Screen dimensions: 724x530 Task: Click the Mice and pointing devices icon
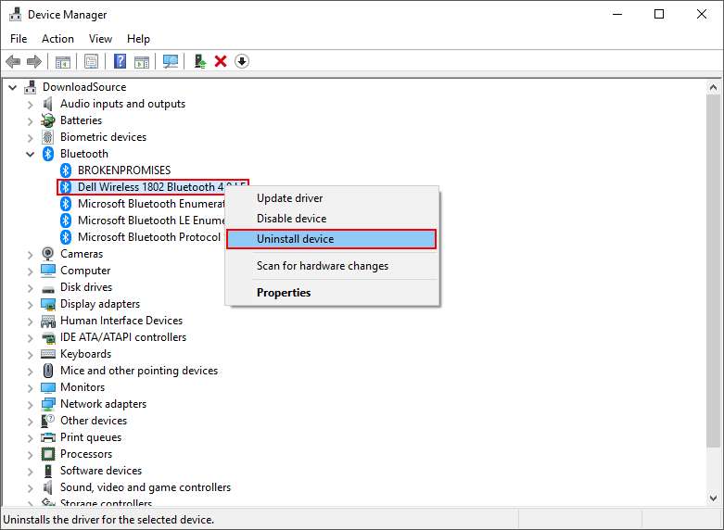[x=48, y=371]
